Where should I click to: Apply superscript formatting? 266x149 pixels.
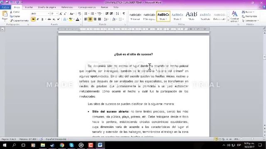tap(58, 19)
